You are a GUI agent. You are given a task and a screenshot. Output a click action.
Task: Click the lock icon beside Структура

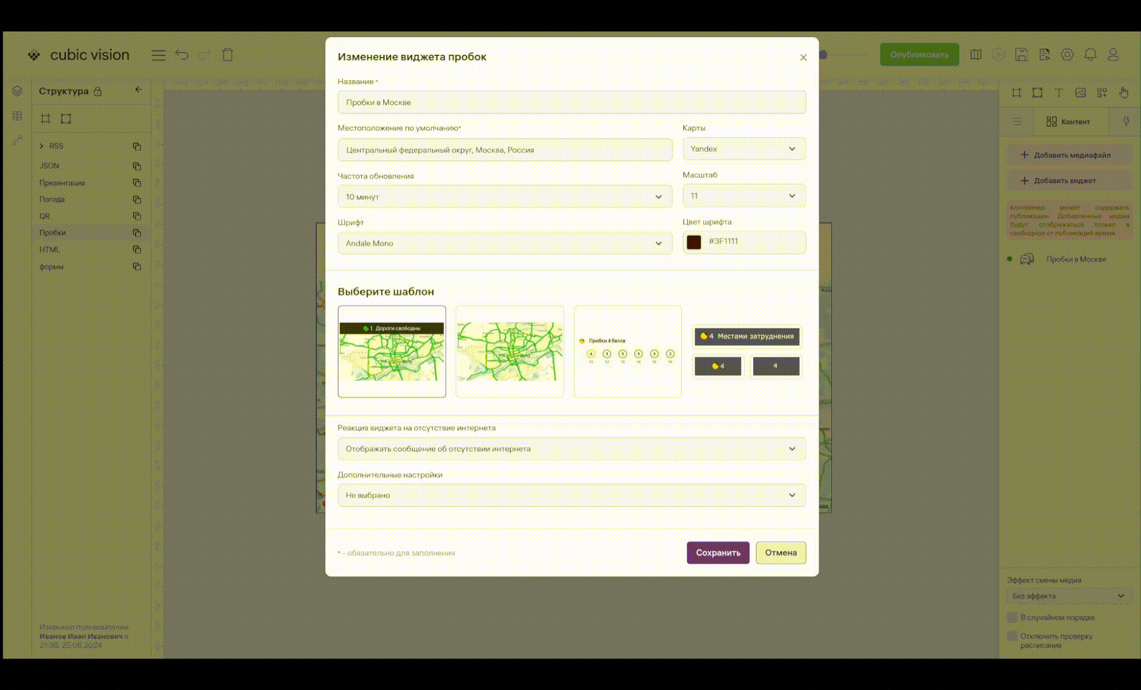tap(97, 91)
